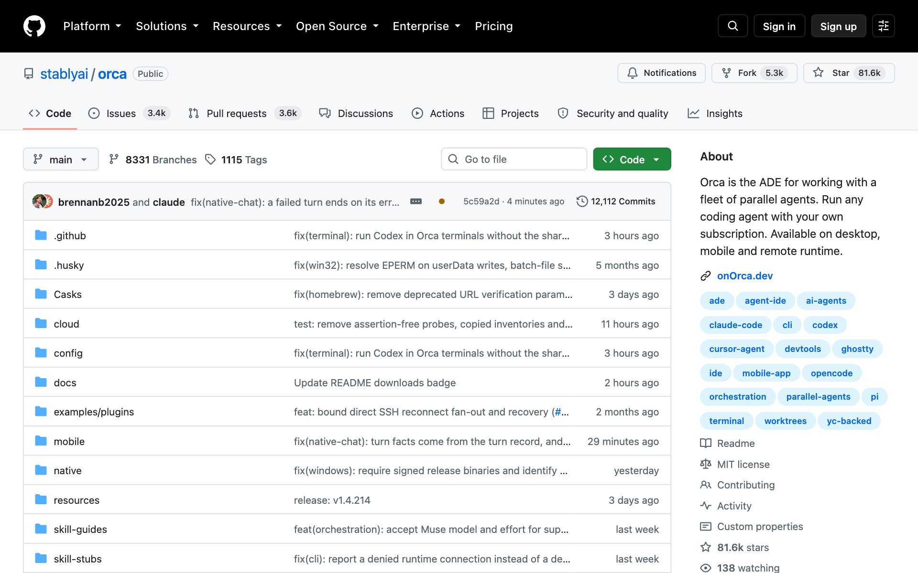
Task: Open the search magnifier button
Action: (x=732, y=26)
